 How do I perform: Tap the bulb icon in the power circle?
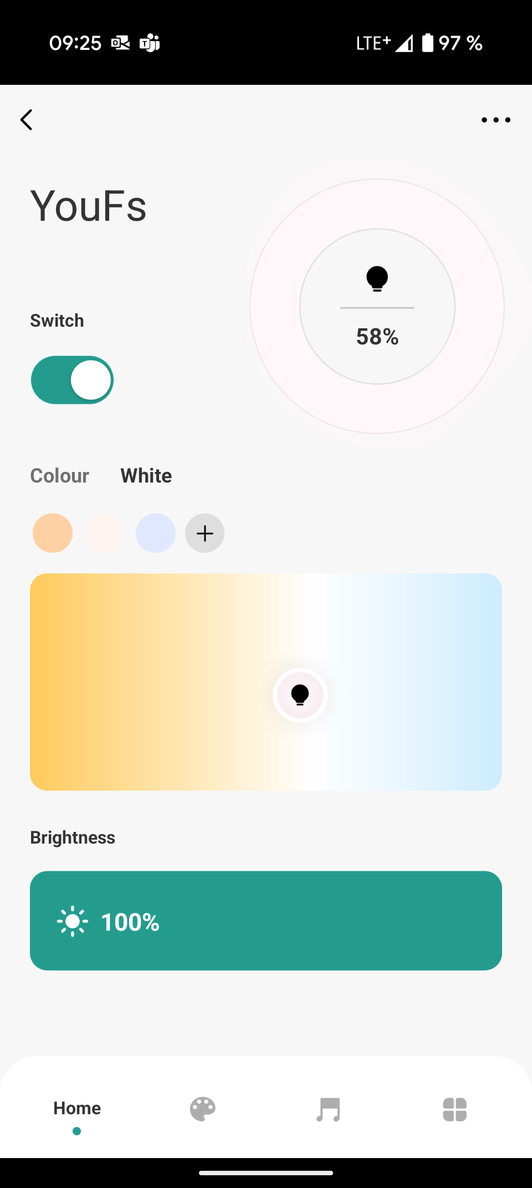coord(377,278)
